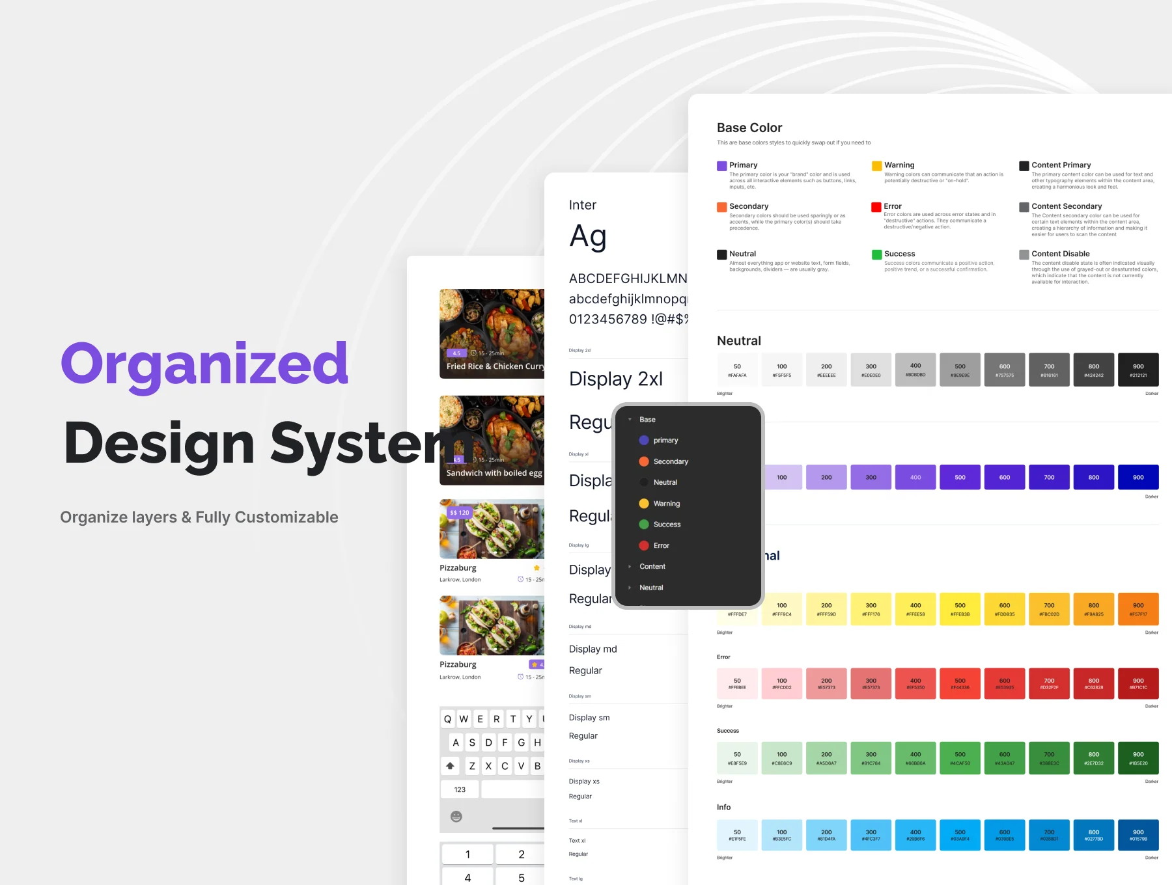Pick Error 50 swatch #FFEBEE
The image size is (1172, 885).
point(737,684)
